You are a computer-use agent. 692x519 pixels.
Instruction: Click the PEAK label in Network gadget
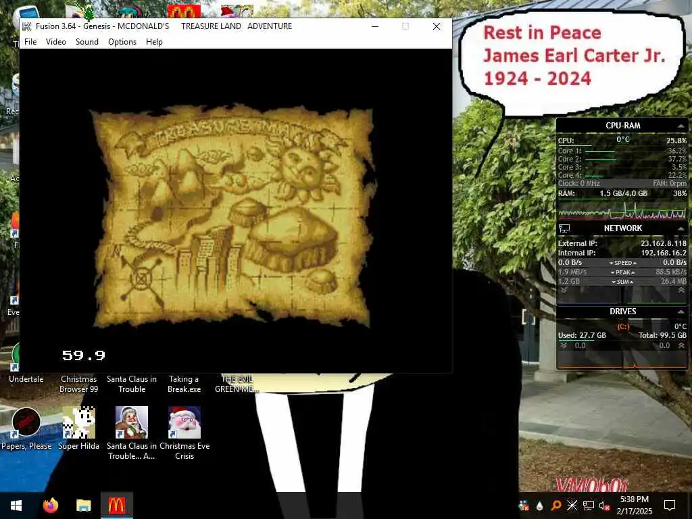pos(622,273)
